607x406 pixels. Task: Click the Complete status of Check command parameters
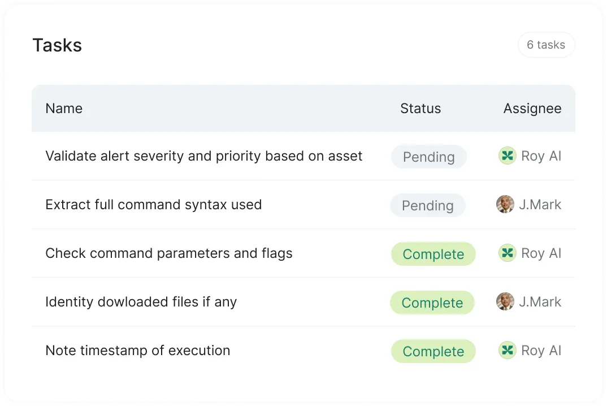[433, 254]
